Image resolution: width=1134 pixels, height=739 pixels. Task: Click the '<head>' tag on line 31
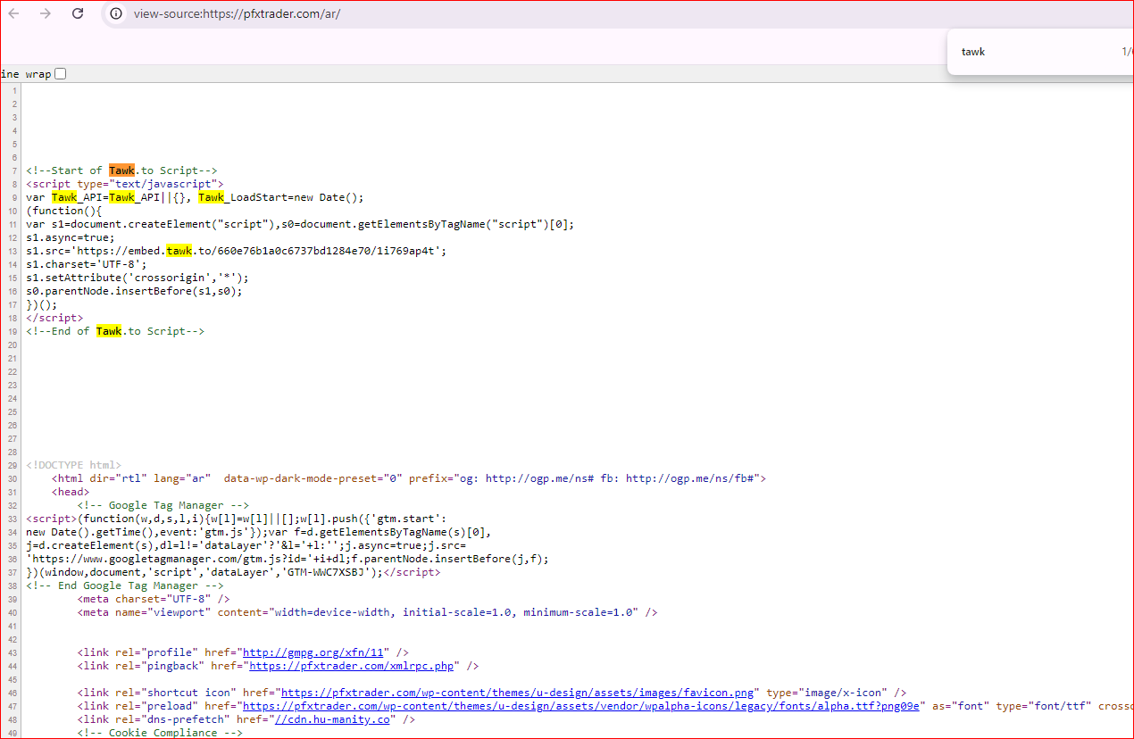pyautogui.click(x=71, y=492)
